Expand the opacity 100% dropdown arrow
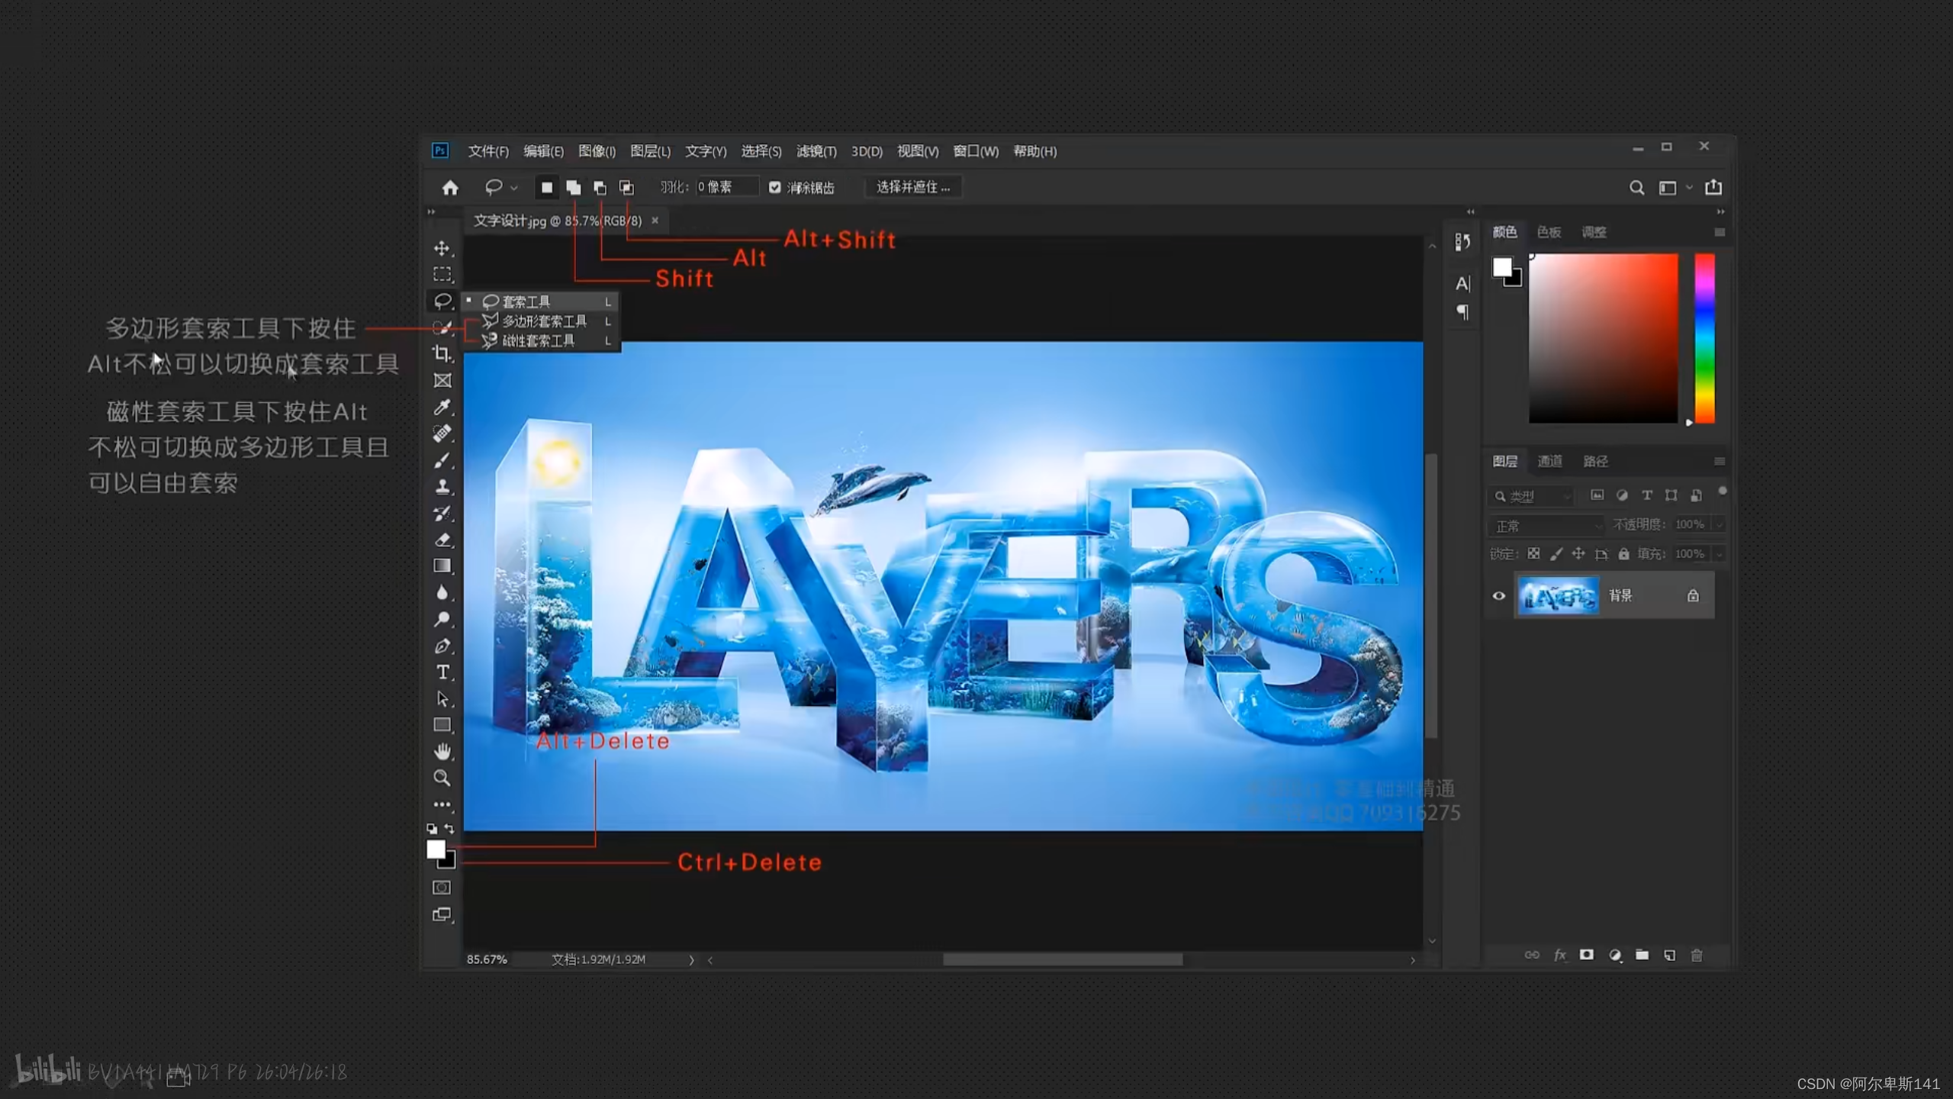Image resolution: width=1953 pixels, height=1099 pixels. pyautogui.click(x=1719, y=525)
